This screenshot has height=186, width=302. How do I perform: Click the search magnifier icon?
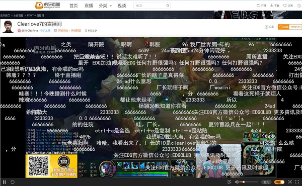tap(168, 6)
